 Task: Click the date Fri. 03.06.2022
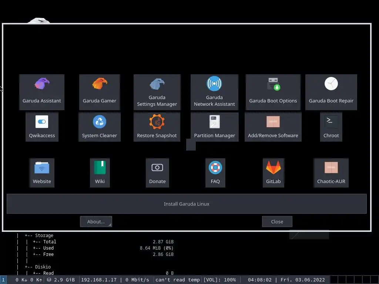point(303,280)
